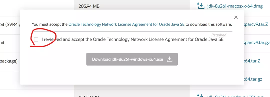Open the Oracle Technology Network License Agreement link
The image size is (270, 97).
pyautogui.click(x=126, y=24)
